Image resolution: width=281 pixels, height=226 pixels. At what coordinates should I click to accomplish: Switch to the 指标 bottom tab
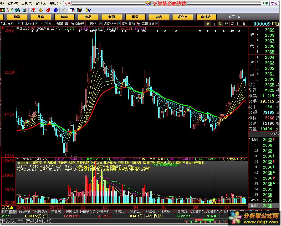pyautogui.click(x=5, y=212)
